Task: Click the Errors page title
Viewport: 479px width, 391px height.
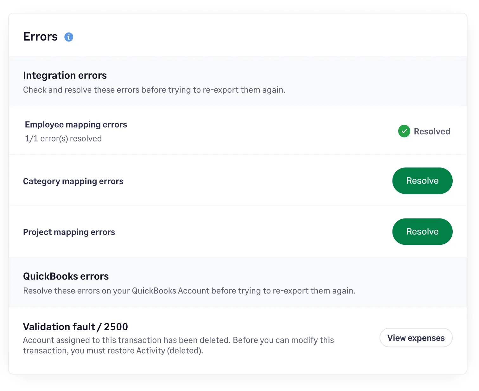Action: tap(40, 36)
